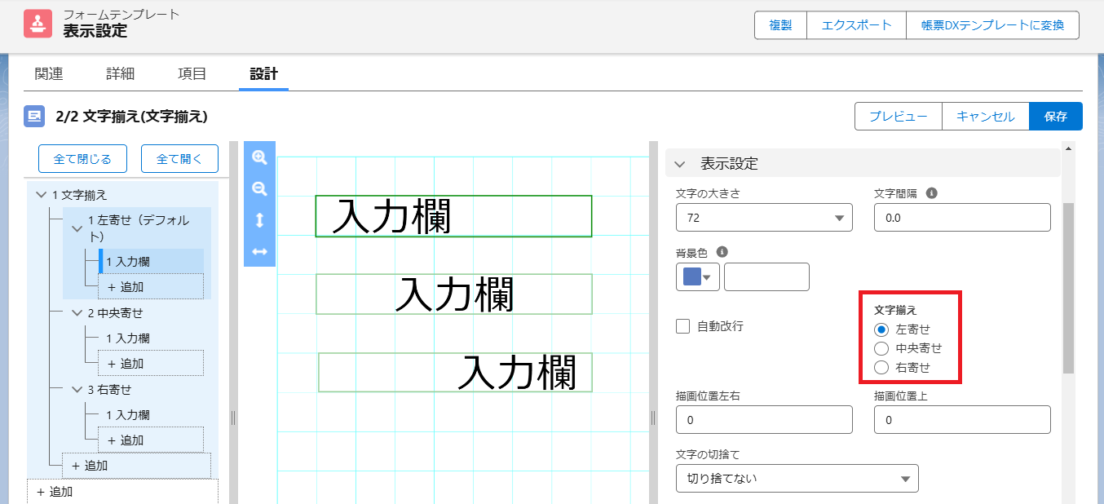Click the page icon beside 2/2 文字揃え
This screenshot has width=1104, height=504.
[x=35, y=117]
